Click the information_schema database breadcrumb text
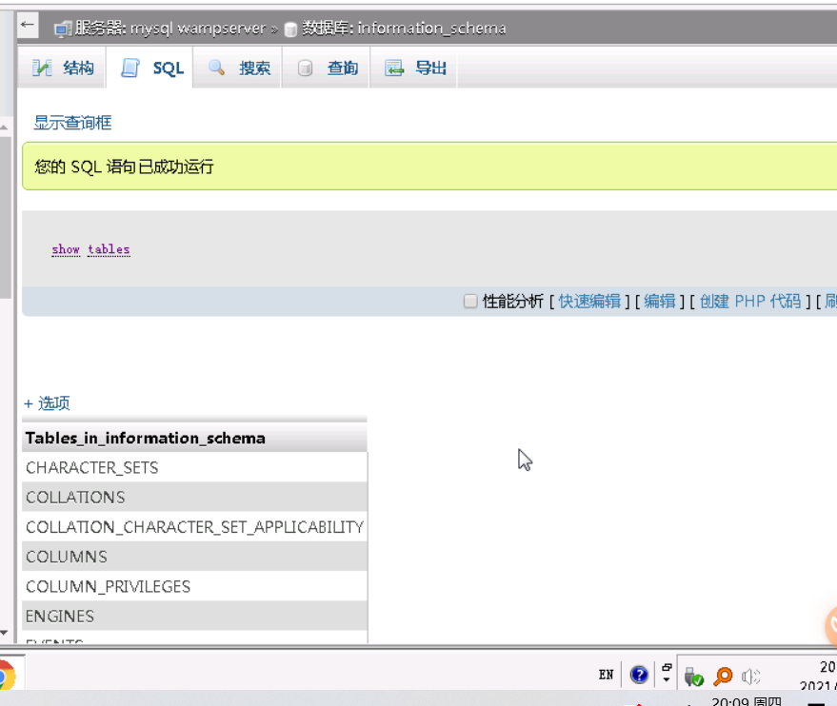The height and width of the screenshot is (706, 837). tap(431, 29)
